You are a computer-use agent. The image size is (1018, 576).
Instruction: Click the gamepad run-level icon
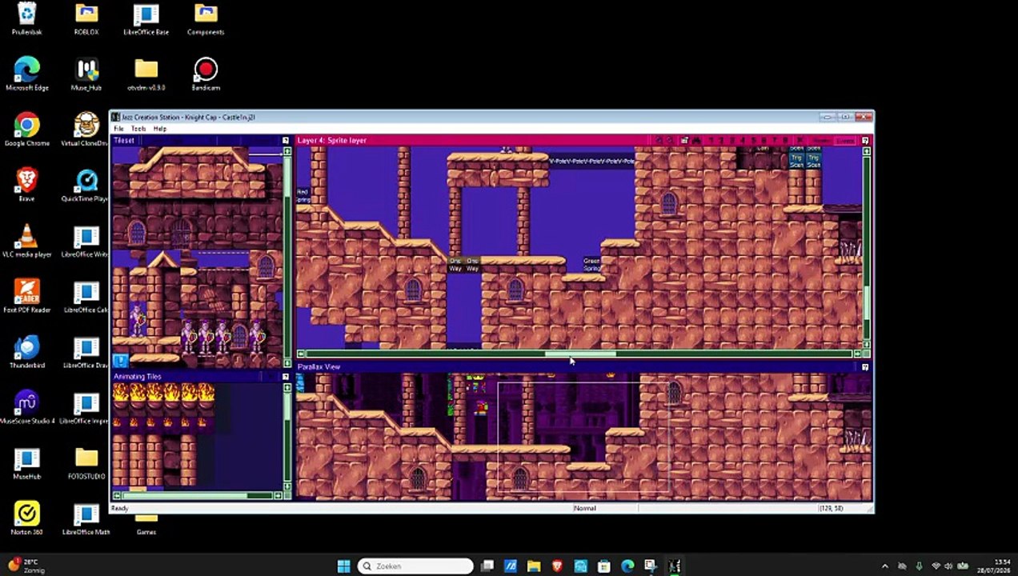pyautogui.click(x=696, y=140)
